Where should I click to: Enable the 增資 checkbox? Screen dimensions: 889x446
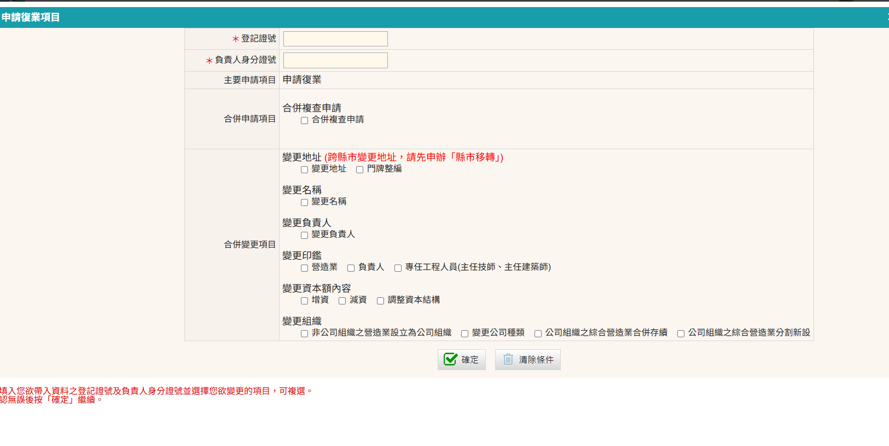point(304,301)
